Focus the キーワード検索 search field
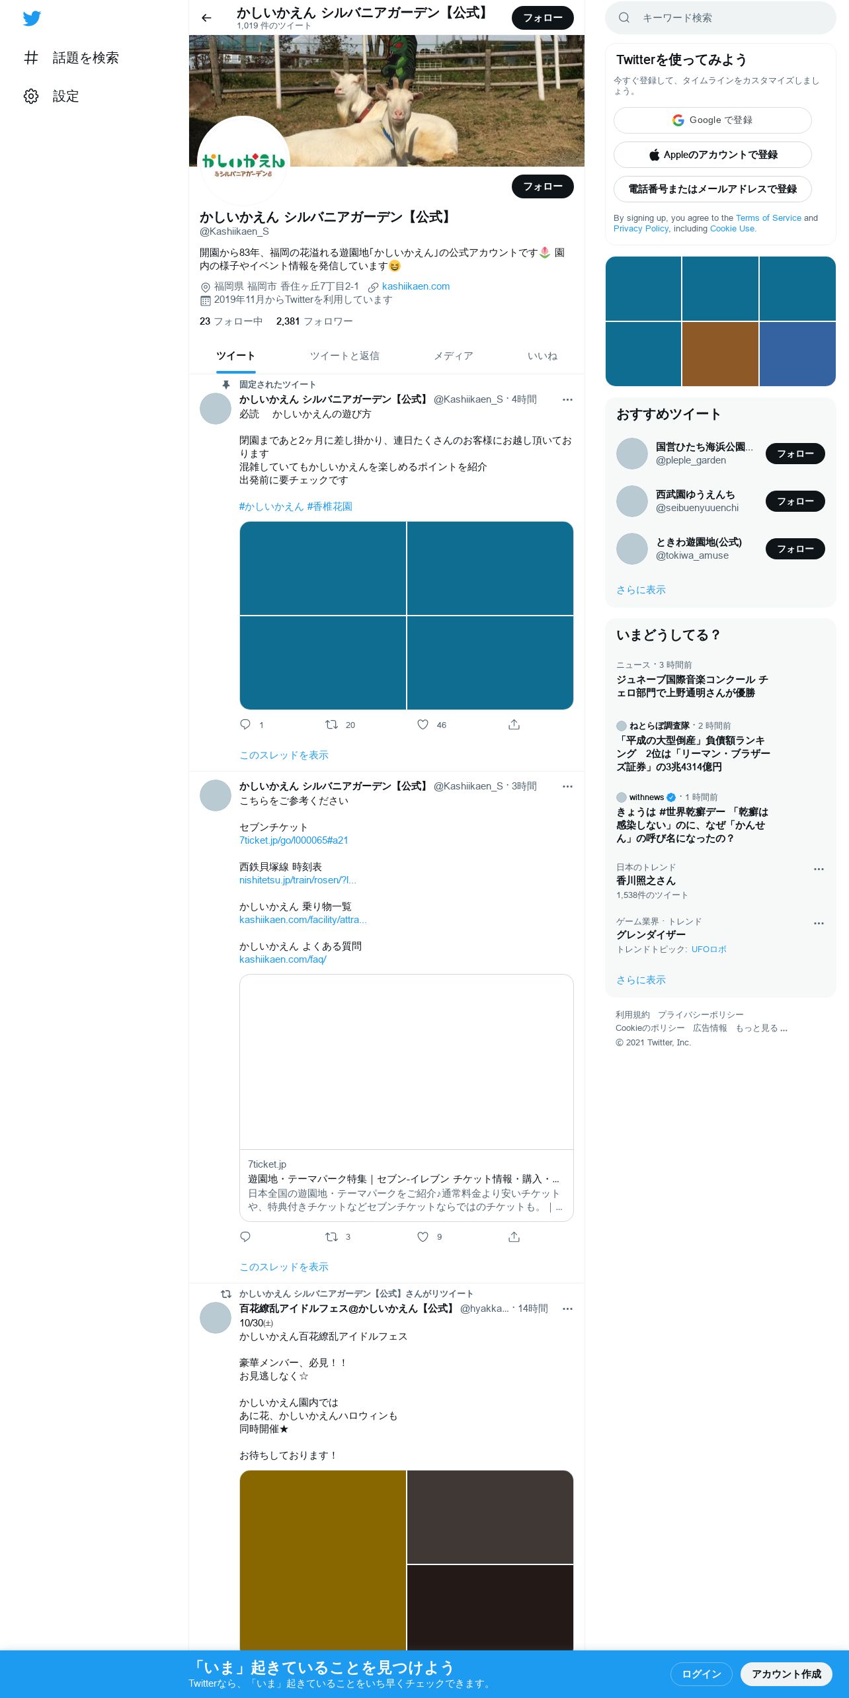849x1698 pixels. (x=721, y=18)
